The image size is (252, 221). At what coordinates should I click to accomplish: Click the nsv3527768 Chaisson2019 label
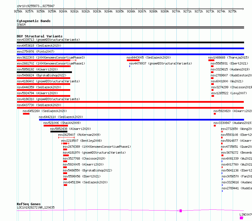click(x=84, y=158)
